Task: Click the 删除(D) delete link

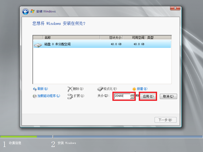Action: tap(78, 89)
